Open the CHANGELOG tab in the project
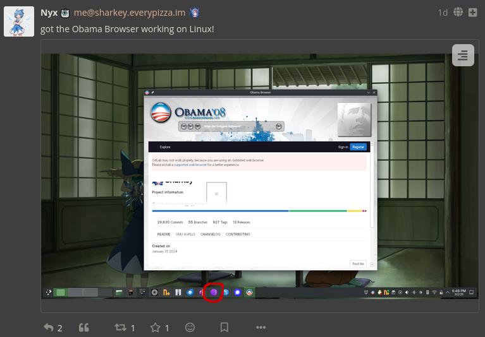Screen dimensions: 485x337 [210, 234]
